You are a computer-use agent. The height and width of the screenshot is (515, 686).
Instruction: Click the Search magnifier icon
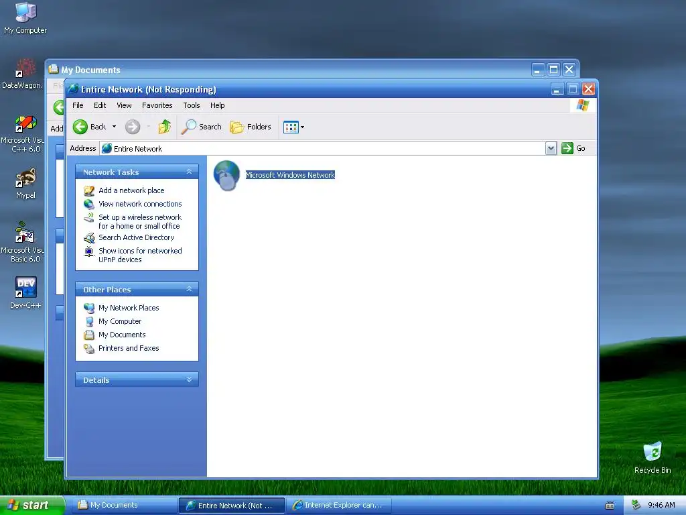[188, 127]
